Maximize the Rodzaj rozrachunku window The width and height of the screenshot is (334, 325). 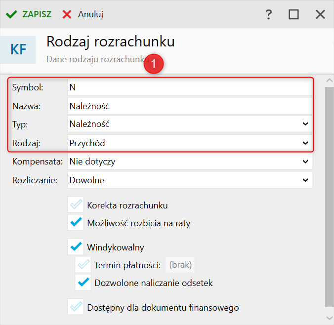294,14
